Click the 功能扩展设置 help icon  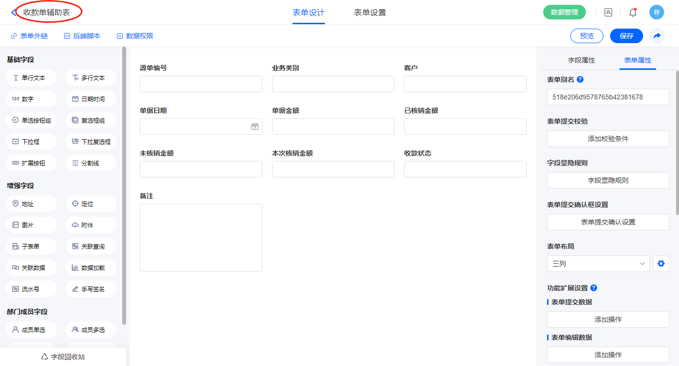[x=594, y=288]
